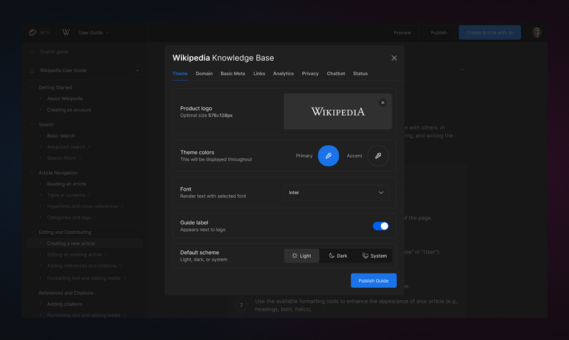
Task: Click the Search guide input field
Action: (x=85, y=52)
